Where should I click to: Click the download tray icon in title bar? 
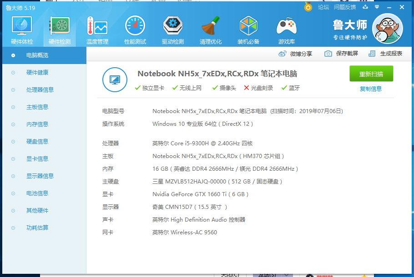pos(365,7)
